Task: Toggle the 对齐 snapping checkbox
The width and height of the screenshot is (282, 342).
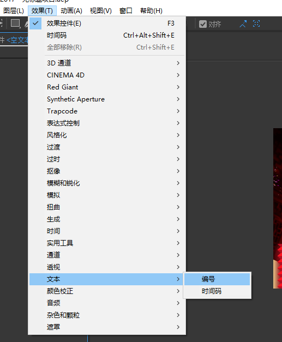Action: point(203,24)
